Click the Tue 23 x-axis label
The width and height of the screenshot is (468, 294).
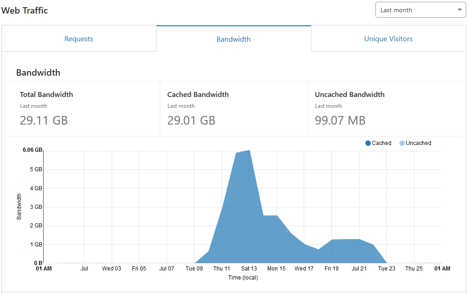[386, 269]
